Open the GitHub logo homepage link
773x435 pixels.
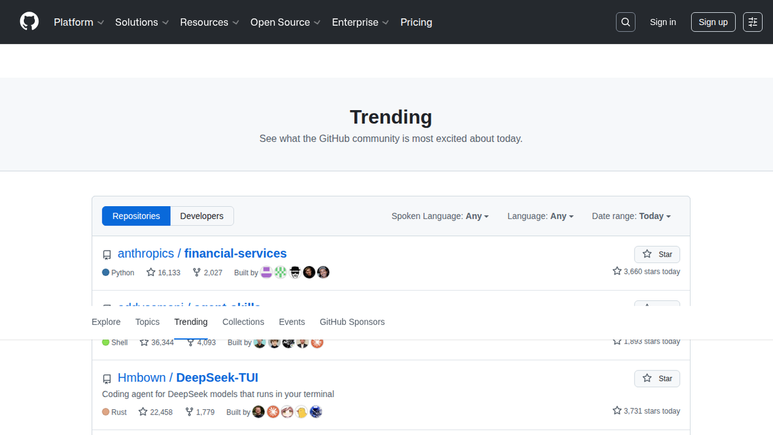(x=29, y=22)
